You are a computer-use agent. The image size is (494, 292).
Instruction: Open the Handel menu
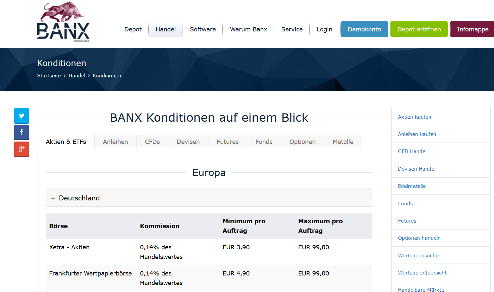pos(166,29)
